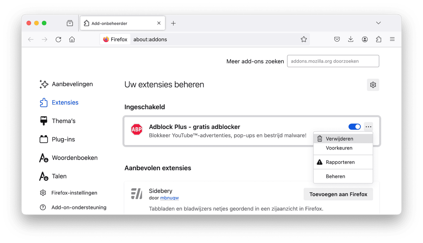This screenshot has height=243, width=423.
Task: Focus the addons.mozilla.org search field
Action: click(333, 61)
